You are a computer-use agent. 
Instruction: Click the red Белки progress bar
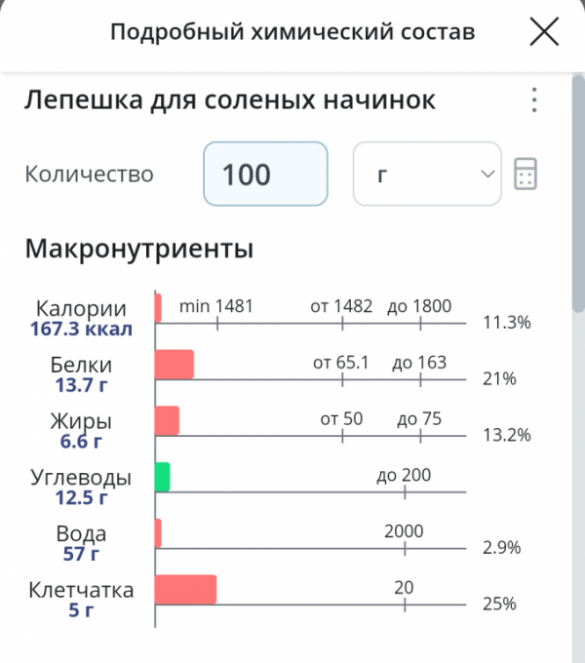(x=175, y=365)
